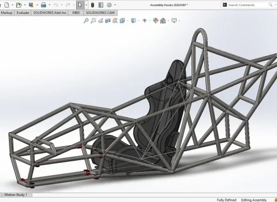Click the Open file icon

tap(18, 5)
